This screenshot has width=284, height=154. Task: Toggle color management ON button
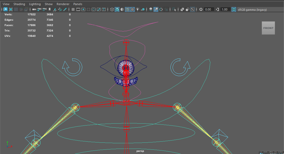234,9
